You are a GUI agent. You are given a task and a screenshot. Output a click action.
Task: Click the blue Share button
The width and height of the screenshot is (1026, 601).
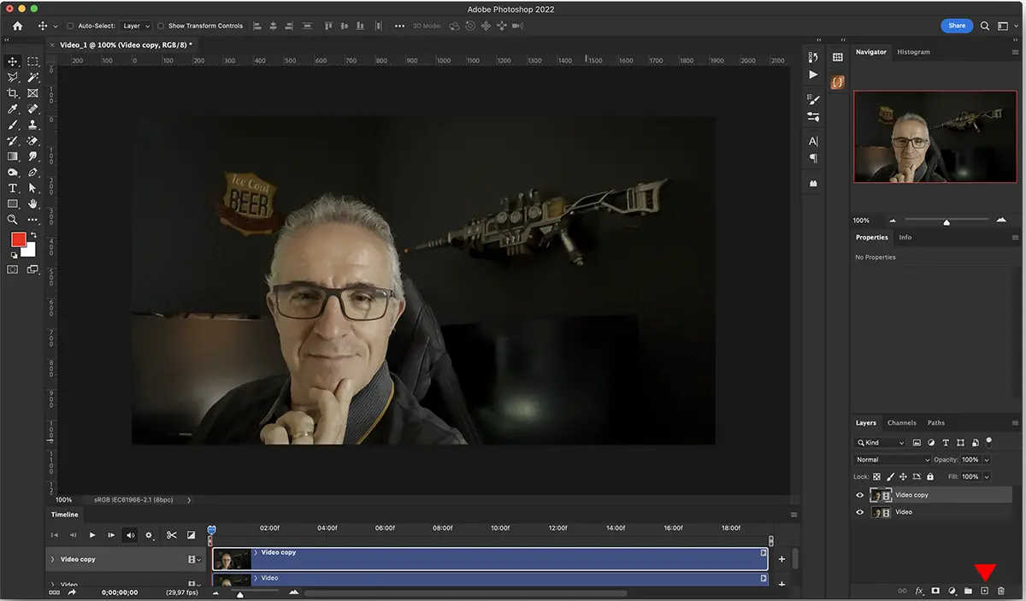tap(956, 26)
